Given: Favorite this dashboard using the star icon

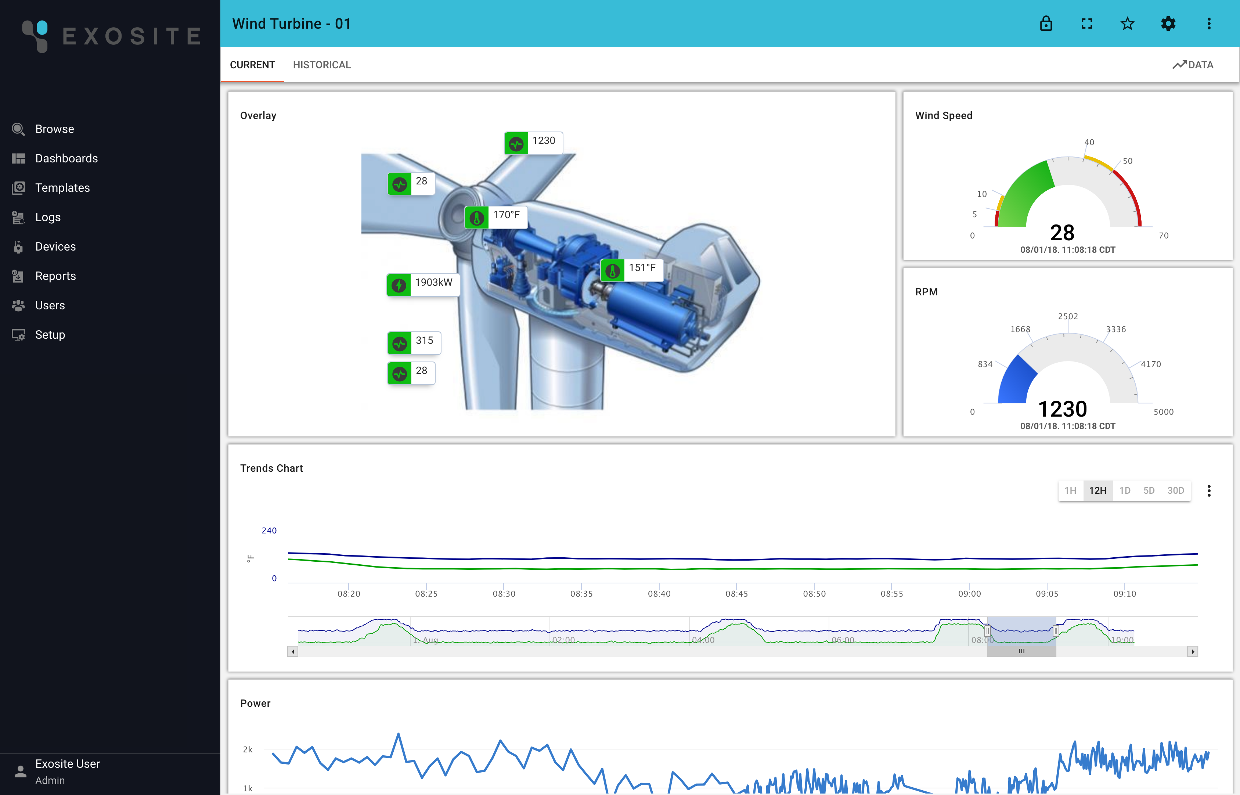Looking at the screenshot, I should pos(1128,24).
